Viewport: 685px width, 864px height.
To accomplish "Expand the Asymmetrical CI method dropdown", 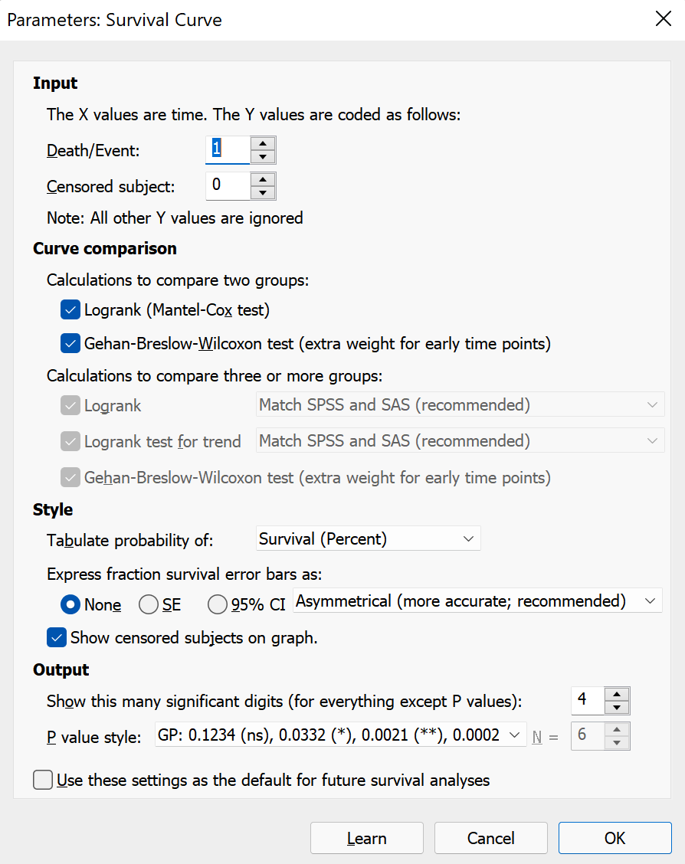I will coord(477,601).
